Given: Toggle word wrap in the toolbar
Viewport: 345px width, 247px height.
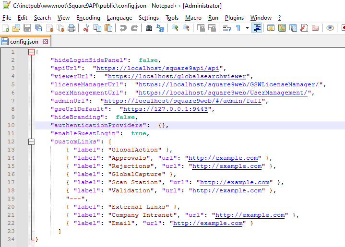Looking at the screenshot, I should point(226,28).
